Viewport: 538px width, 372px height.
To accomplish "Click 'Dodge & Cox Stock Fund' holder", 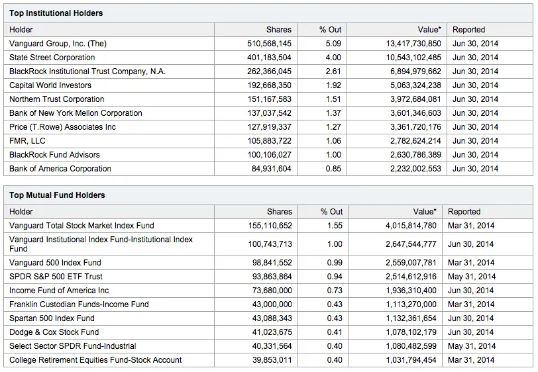I will click(x=54, y=332).
